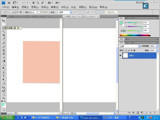Launch Bridge from the top bar
The width and height of the screenshot is (160, 120).
[x=9, y=2]
